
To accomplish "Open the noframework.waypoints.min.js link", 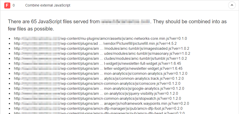I will tap(102, 103).
